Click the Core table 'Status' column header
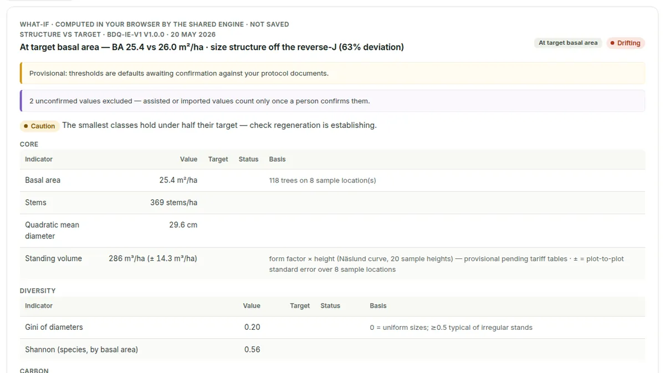This screenshot has height=373, width=665. [248, 159]
